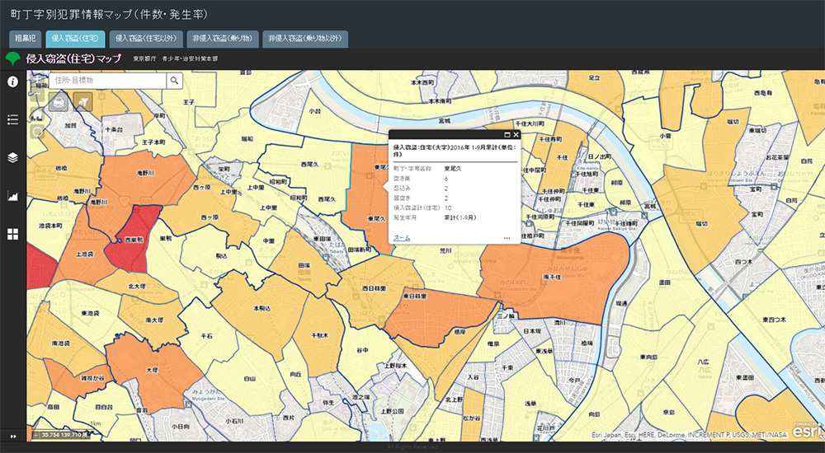The width and height of the screenshot is (825, 453).
Task: Open the layers panel icon
Action: click(x=12, y=157)
